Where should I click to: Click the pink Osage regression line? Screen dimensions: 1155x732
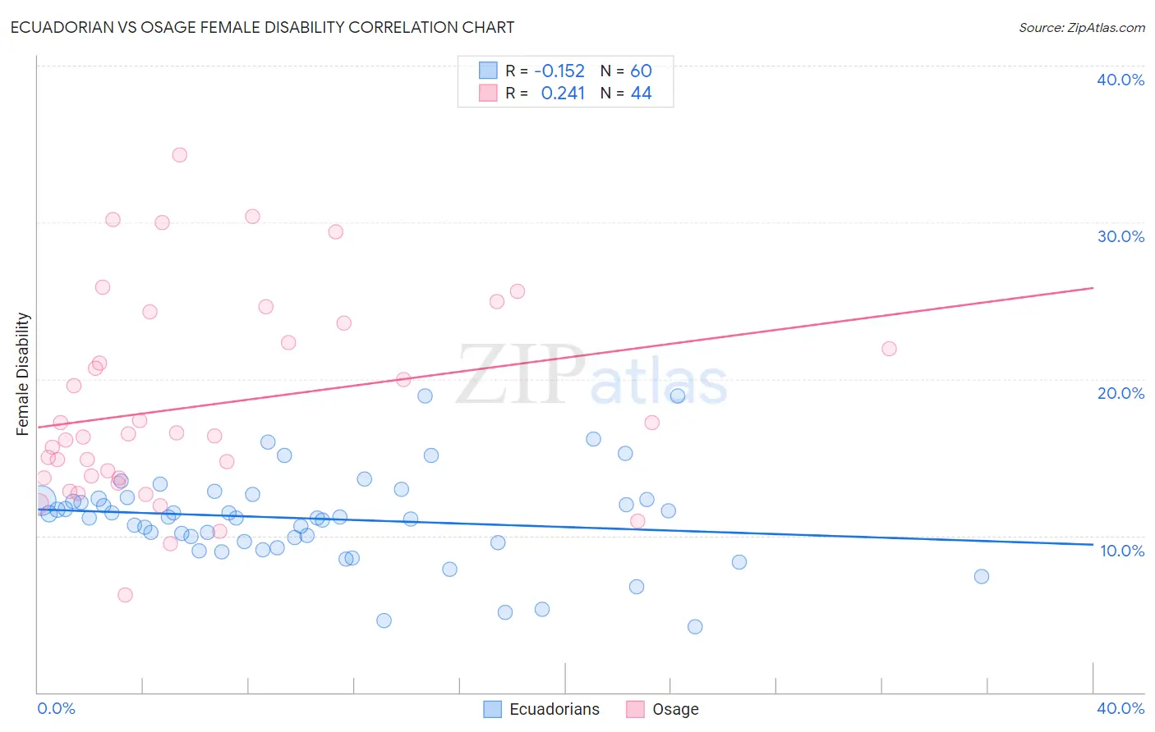(x=565, y=358)
